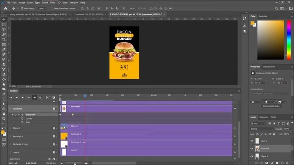Play the timeline
Screen dimensions: 294x165
[23, 98]
